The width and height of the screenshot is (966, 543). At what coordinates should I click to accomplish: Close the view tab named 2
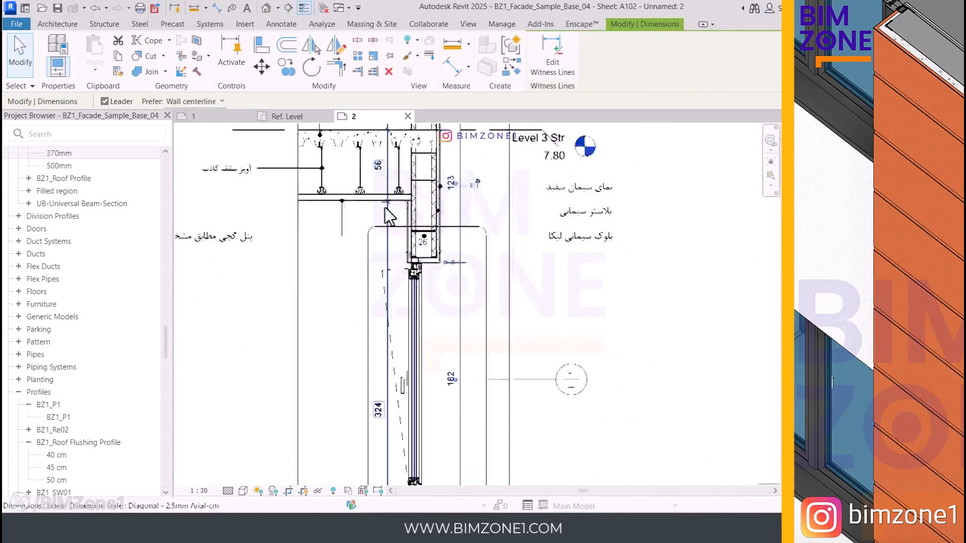coord(408,116)
